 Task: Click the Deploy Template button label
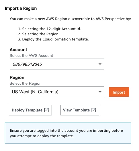27,110
